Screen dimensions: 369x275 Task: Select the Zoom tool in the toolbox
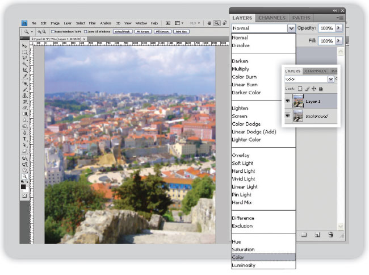point(24,177)
